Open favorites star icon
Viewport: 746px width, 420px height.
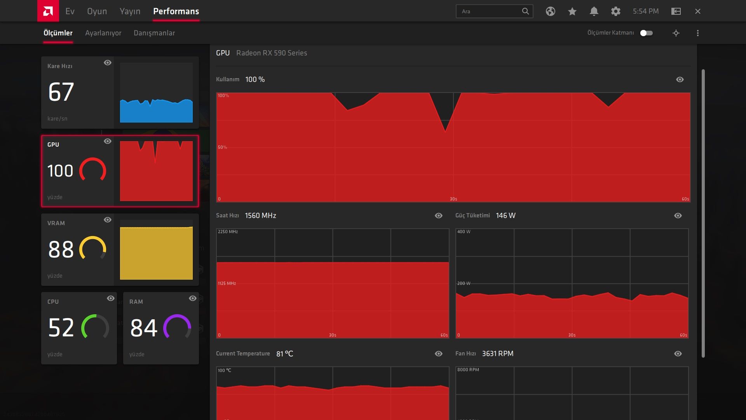coord(572,11)
